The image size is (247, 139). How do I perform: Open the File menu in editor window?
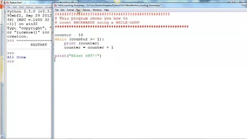point(57,10)
